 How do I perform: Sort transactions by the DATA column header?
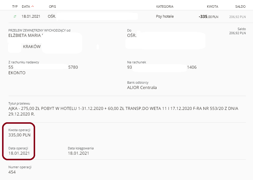26,6
